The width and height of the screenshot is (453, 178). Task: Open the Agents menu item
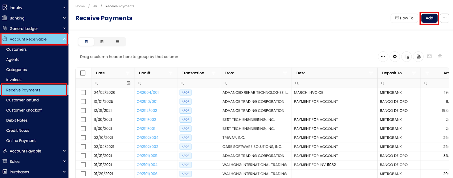(x=13, y=60)
